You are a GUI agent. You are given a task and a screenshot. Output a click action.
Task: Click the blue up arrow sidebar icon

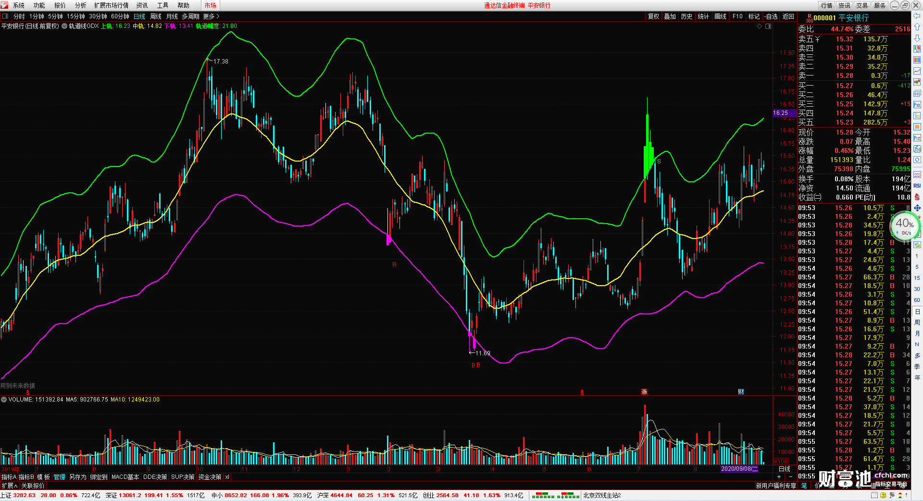917,27
